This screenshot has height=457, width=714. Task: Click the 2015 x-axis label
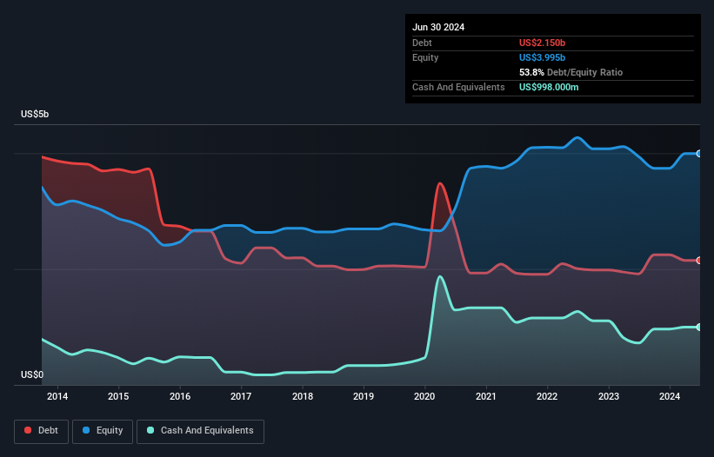pos(118,396)
